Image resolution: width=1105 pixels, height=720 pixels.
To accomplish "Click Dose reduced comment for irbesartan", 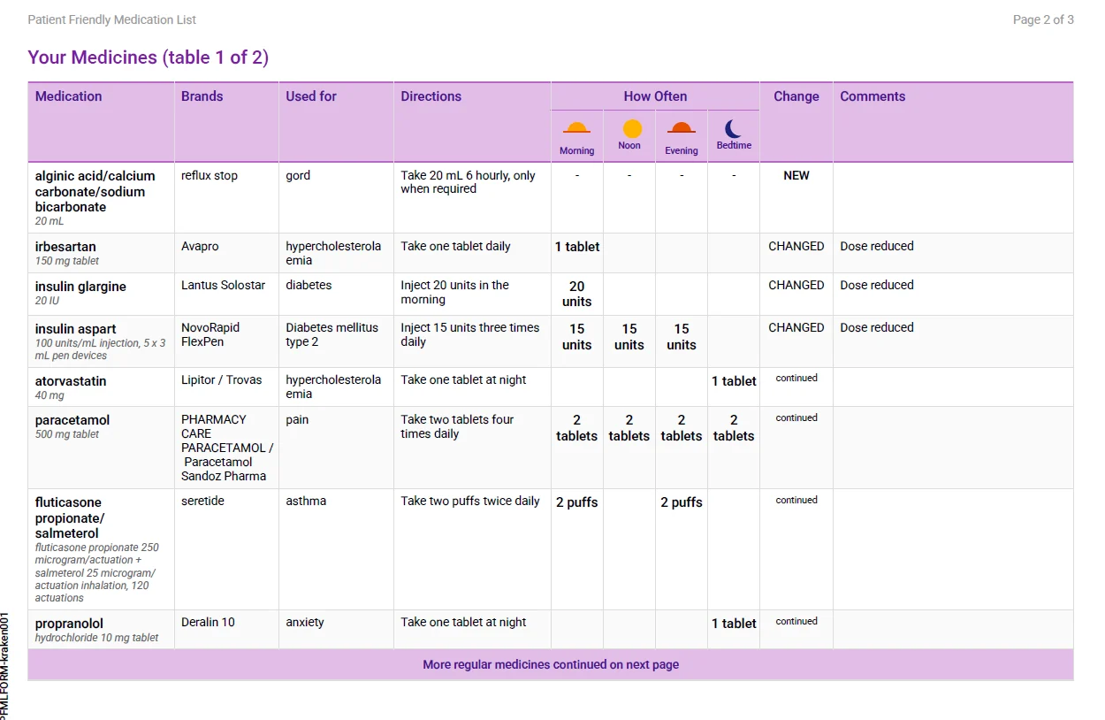I will 877,246.
